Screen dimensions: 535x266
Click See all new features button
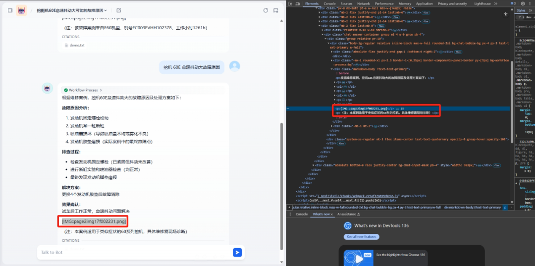point(361,237)
